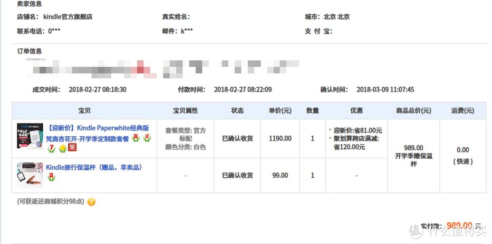Click the 商品总价(元) column header
Image resolution: width=492 pixels, height=244 pixels.
click(413, 110)
